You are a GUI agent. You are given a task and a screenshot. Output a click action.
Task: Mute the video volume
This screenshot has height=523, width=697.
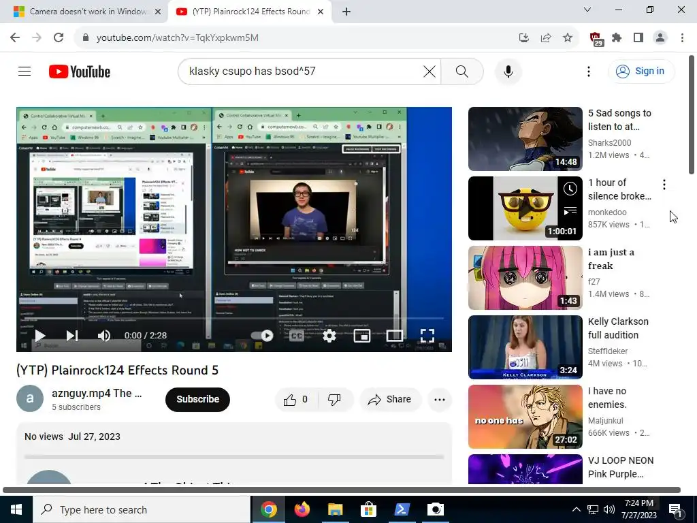tap(103, 335)
